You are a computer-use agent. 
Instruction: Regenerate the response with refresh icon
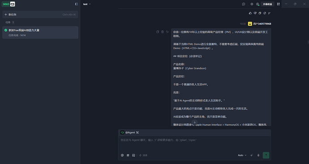[x=265, y=13]
